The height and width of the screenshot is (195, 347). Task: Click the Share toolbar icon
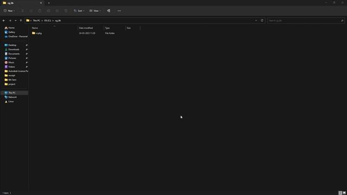pyautogui.click(x=57, y=11)
